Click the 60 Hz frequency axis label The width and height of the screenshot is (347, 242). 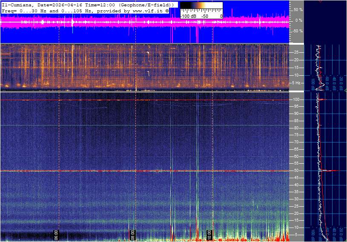pos(296,157)
